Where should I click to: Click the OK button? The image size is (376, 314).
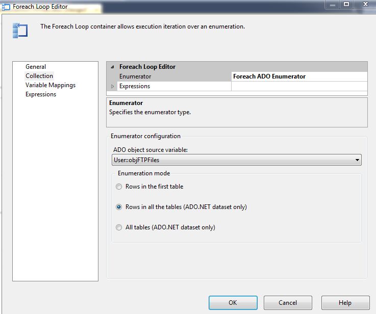[233, 302]
